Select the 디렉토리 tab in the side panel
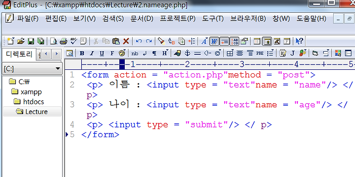 pyautogui.click(x=19, y=54)
